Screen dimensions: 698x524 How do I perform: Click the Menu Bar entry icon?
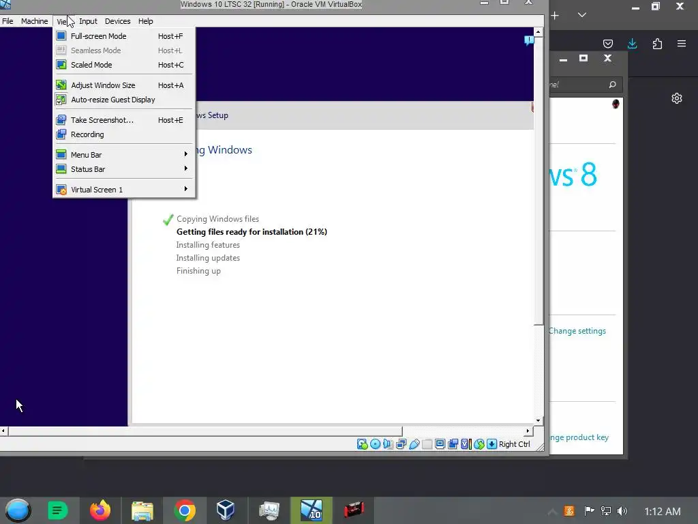[61, 155]
